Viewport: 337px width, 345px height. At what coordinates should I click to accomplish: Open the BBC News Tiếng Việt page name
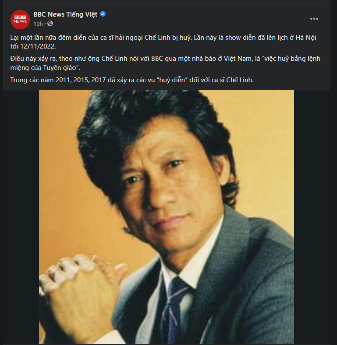click(x=65, y=14)
